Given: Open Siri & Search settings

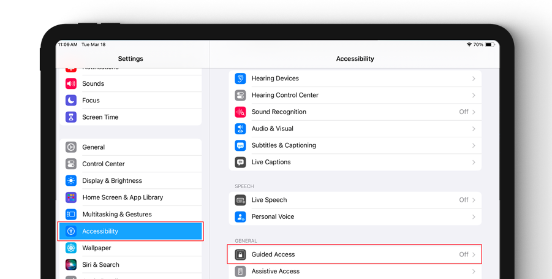Looking at the screenshot, I should pyautogui.click(x=130, y=264).
